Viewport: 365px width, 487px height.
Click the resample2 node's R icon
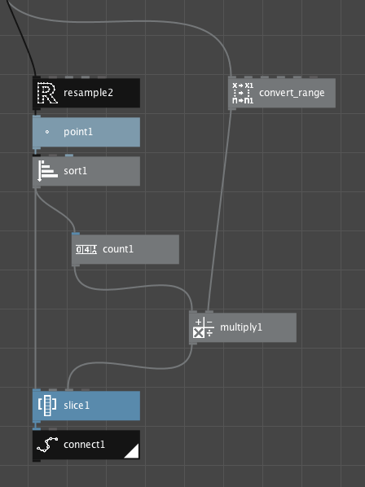pos(47,93)
